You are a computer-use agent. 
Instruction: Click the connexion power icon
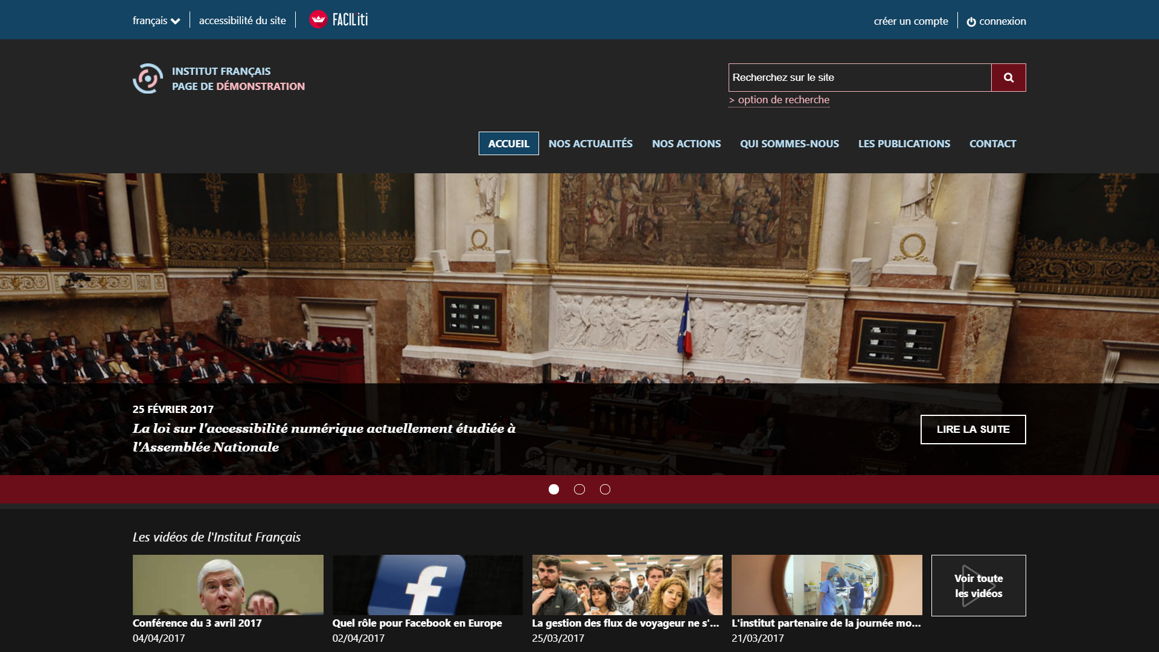[971, 22]
